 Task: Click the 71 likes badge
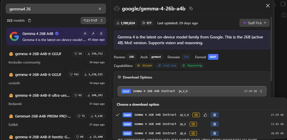click(x=81, y=116)
